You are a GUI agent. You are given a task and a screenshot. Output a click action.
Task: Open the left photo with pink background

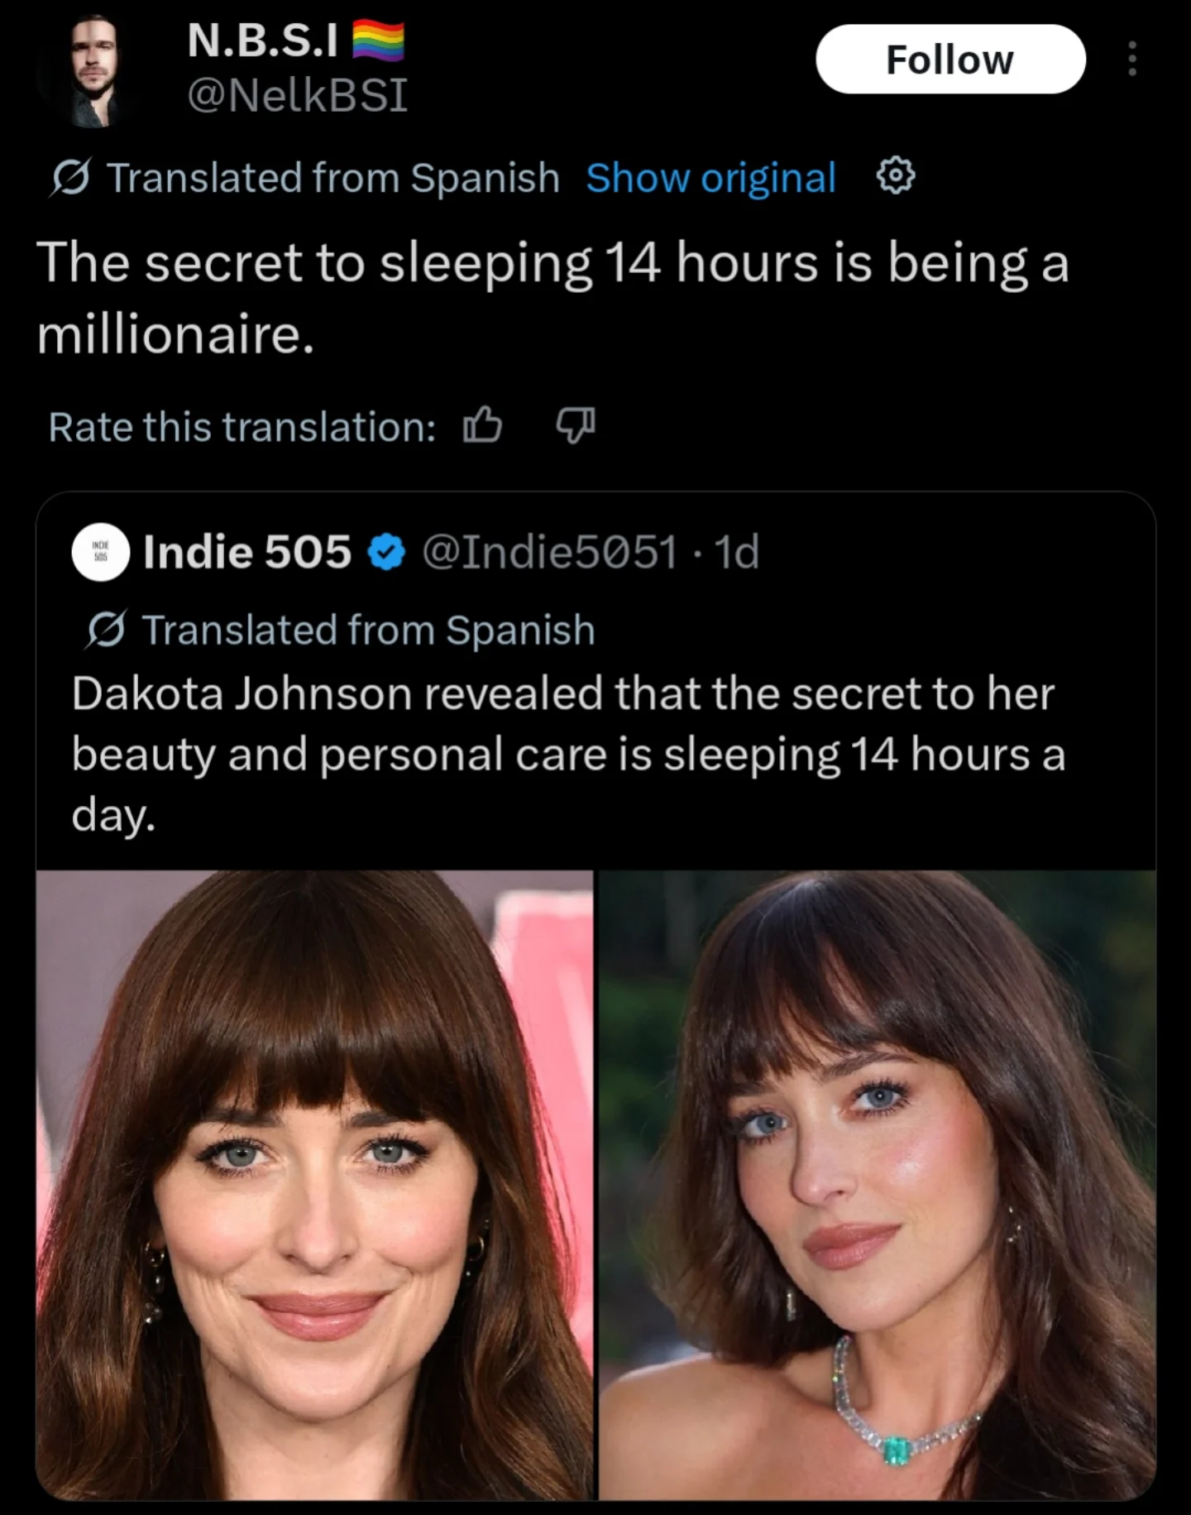coord(315,1184)
